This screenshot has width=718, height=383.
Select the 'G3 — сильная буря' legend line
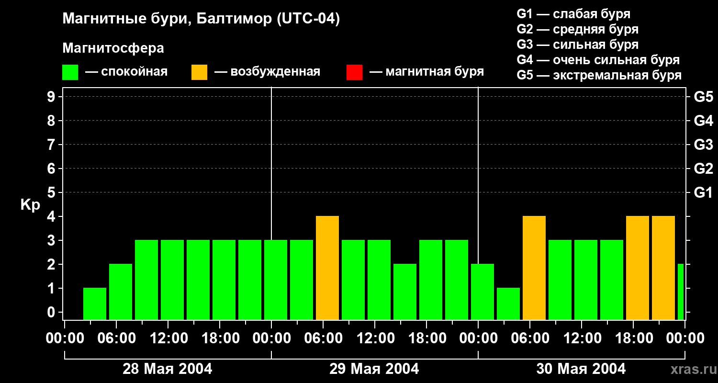pyautogui.click(x=577, y=45)
